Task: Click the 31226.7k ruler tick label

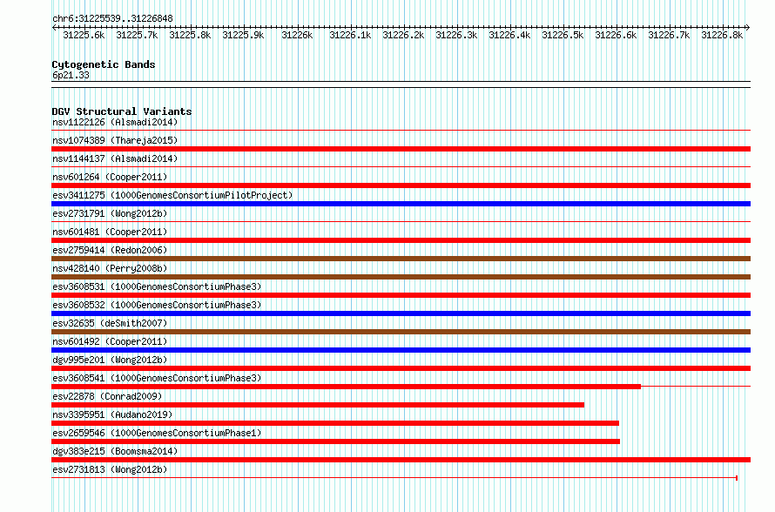Action: coord(669,35)
